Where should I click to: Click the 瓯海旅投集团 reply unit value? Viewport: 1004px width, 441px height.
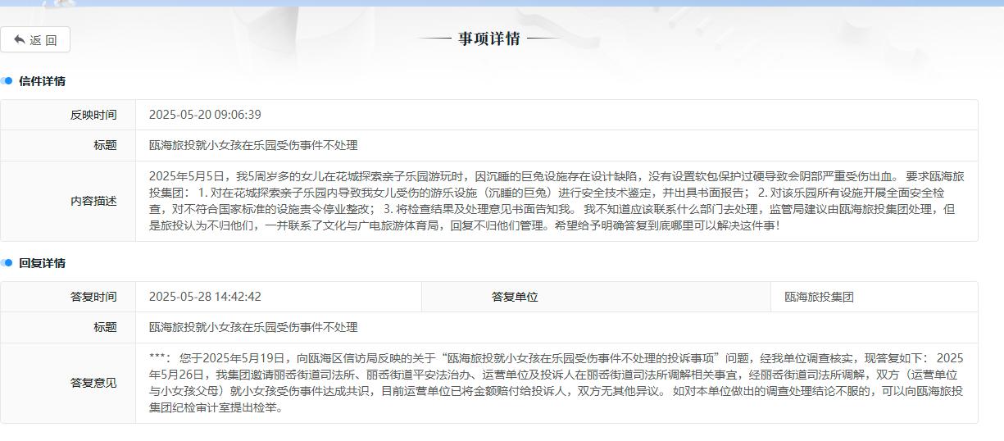coord(819,297)
